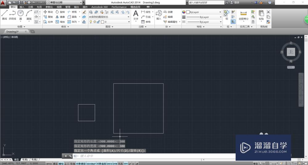
Task: Select the 圆 (Circle) tool
Action: pos(20,15)
